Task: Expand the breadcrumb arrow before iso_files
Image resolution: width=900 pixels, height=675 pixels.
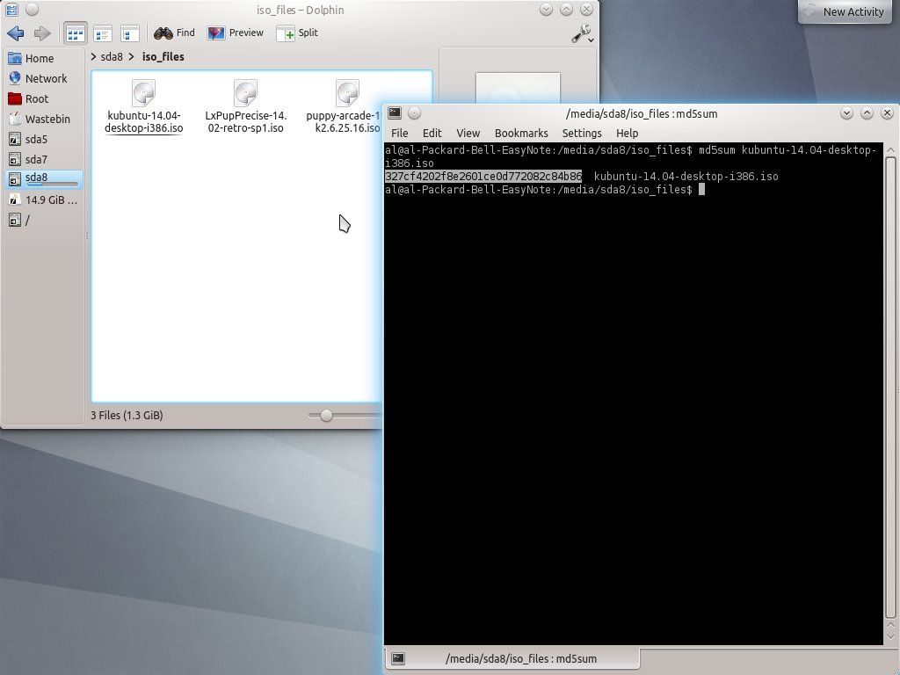Action: coord(132,57)
